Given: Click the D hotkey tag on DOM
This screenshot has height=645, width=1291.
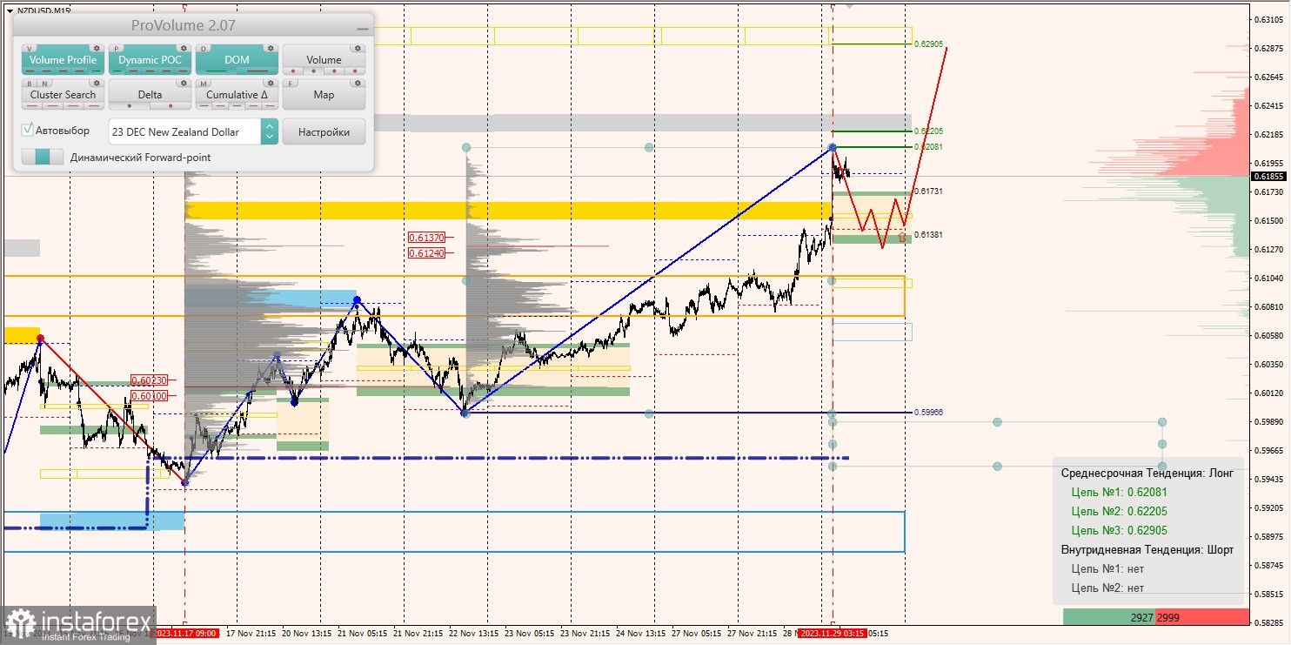Looking at the screenshot, I should (205, 49).
